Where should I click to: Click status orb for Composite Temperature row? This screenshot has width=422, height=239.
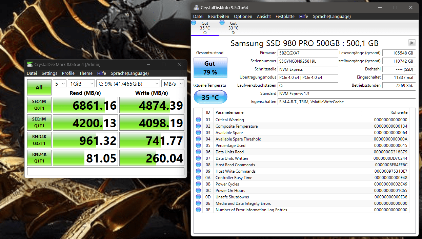tap(198, 126)
